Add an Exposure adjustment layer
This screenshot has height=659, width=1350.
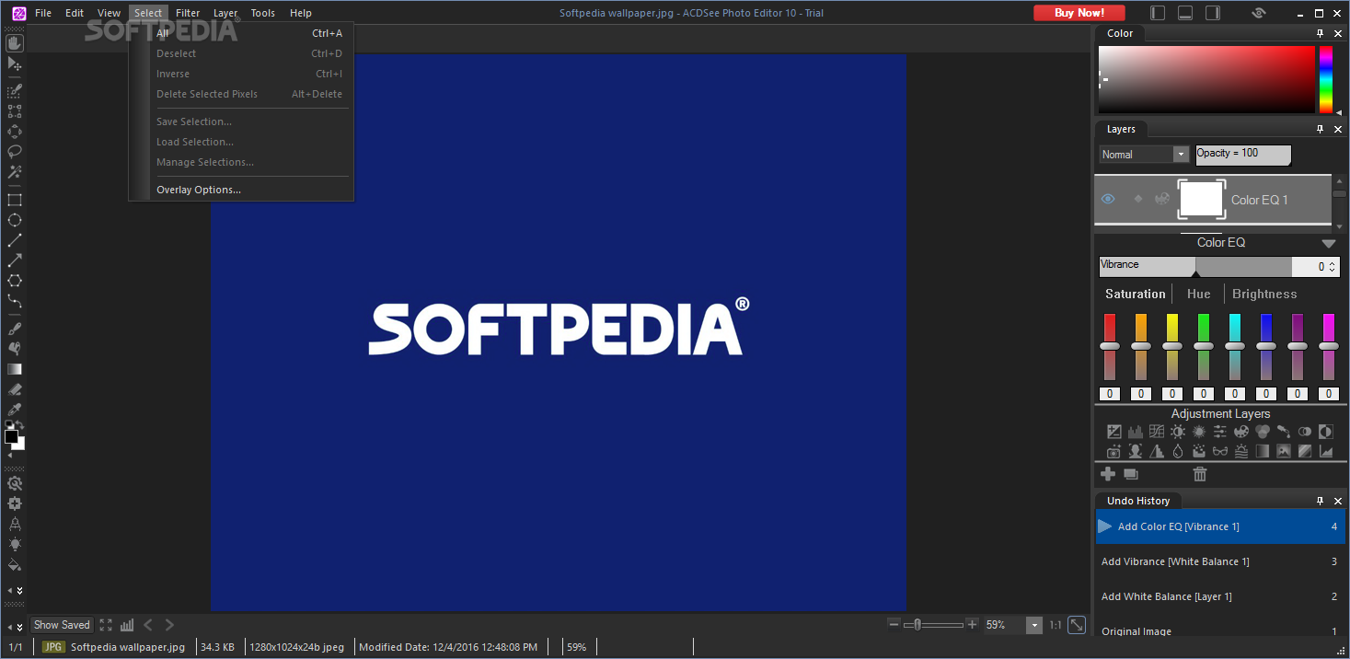[1114, 431]
